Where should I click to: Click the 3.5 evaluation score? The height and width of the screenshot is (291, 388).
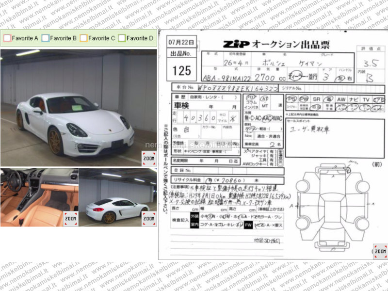point(371,64)
